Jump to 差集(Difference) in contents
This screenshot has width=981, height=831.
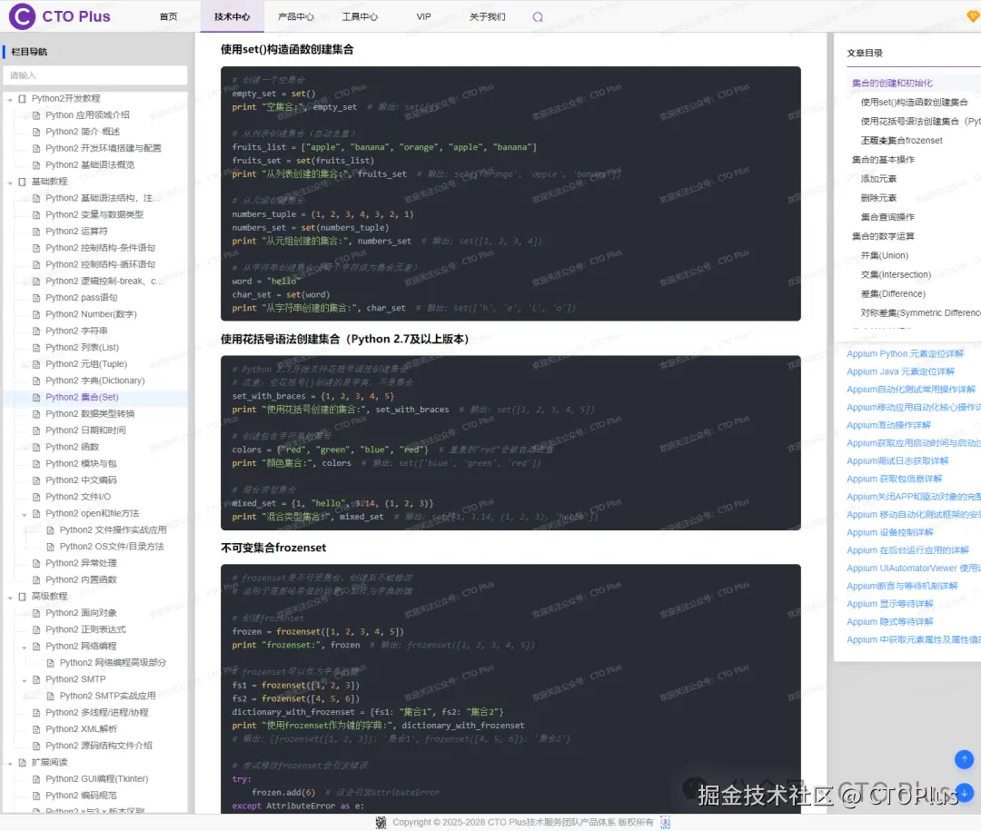pyautogui.click(x=893, y=293)
